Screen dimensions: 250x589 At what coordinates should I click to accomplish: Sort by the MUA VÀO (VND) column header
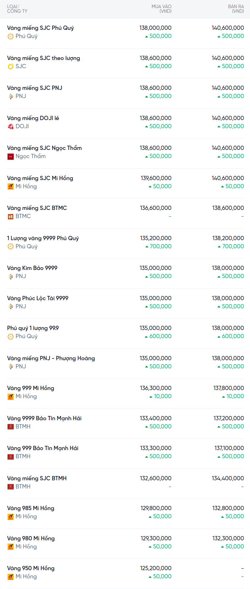coord(161,9)
